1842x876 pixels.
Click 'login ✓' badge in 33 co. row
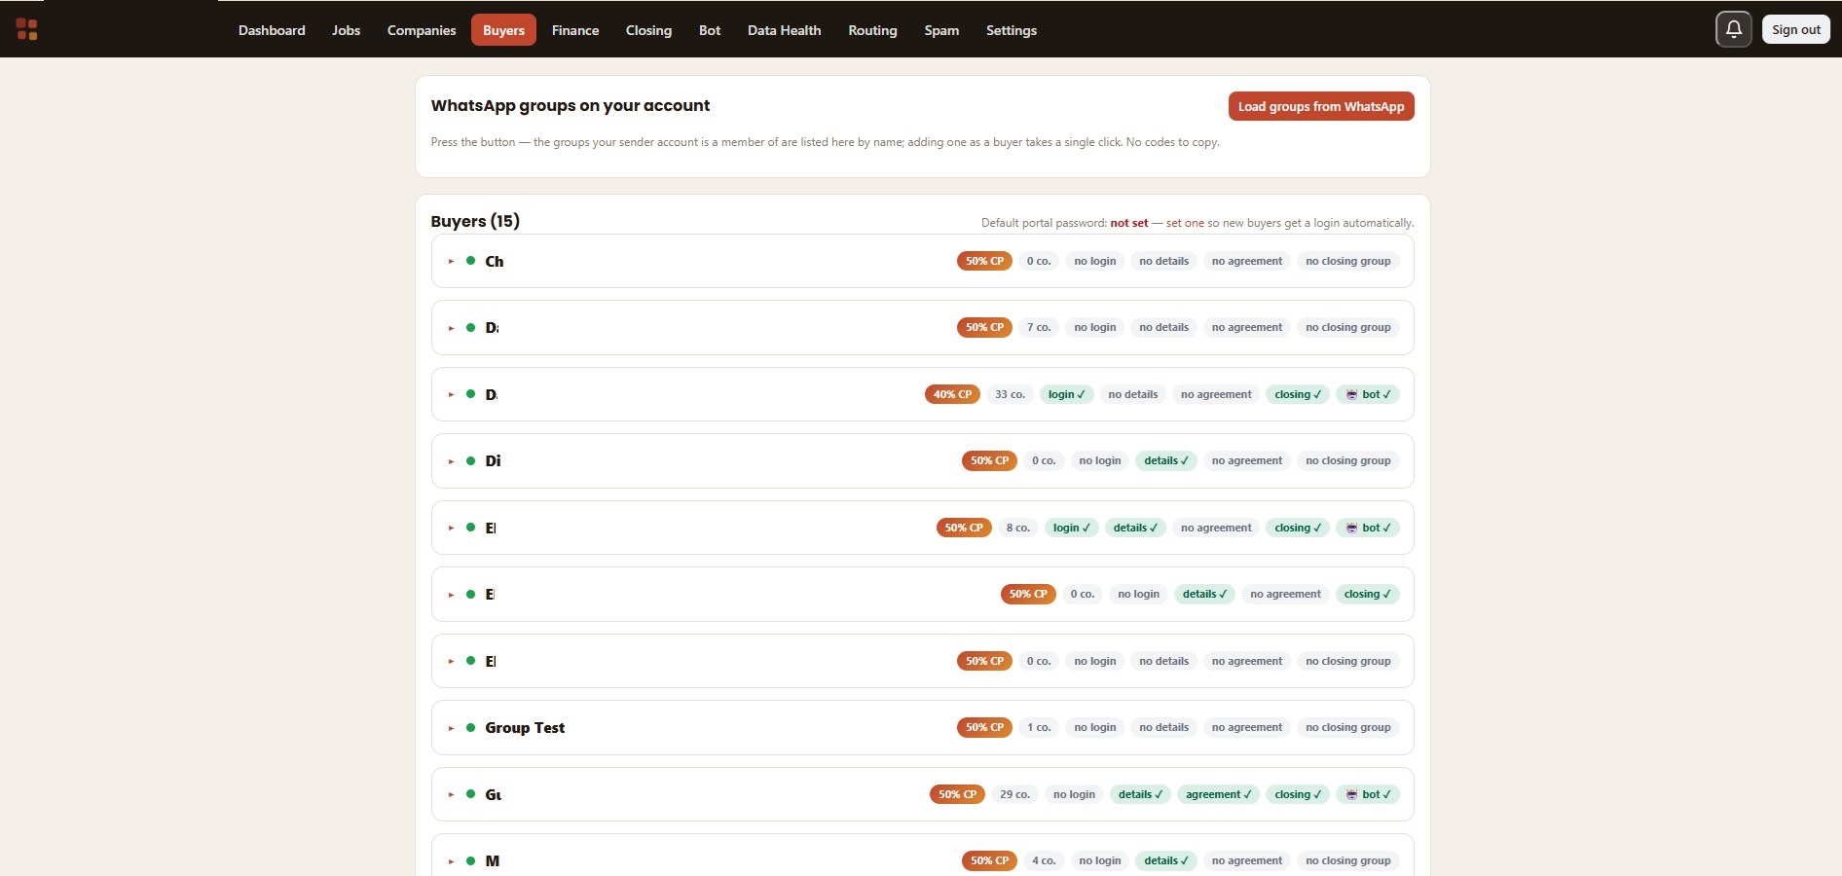tap(1066, 394)
